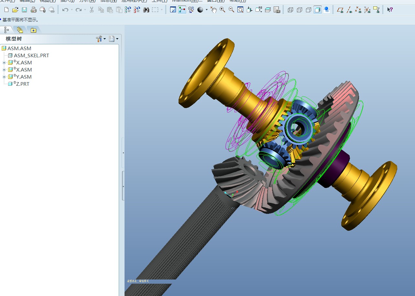Open the Find binoculars search tool
The width and height of the screenshot is (415, 296).
tap(146, 10)
